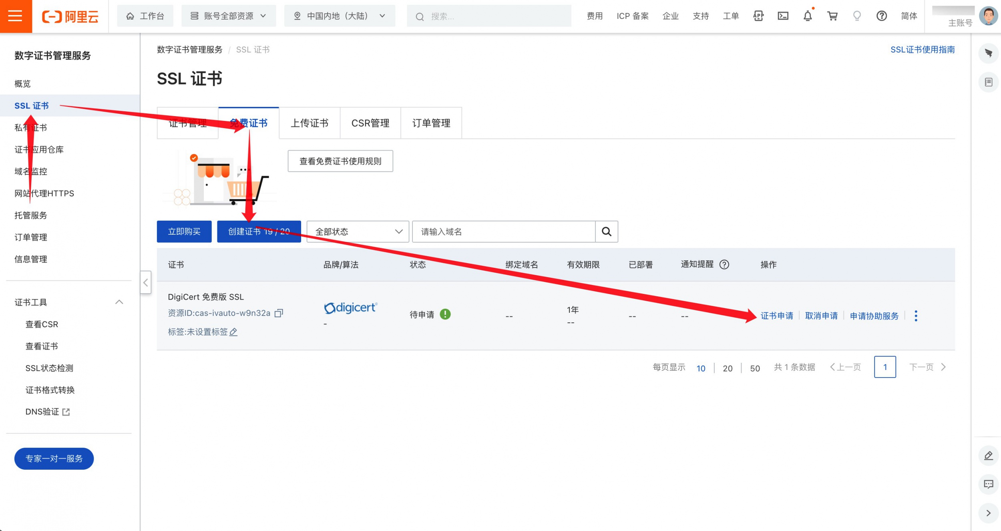
Task: Click the domain search magnifier button
Action: pos(606,231)
